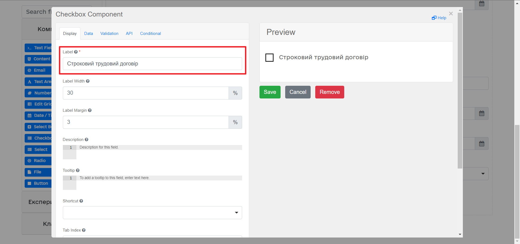Open the Validation tab

(109, 34)
